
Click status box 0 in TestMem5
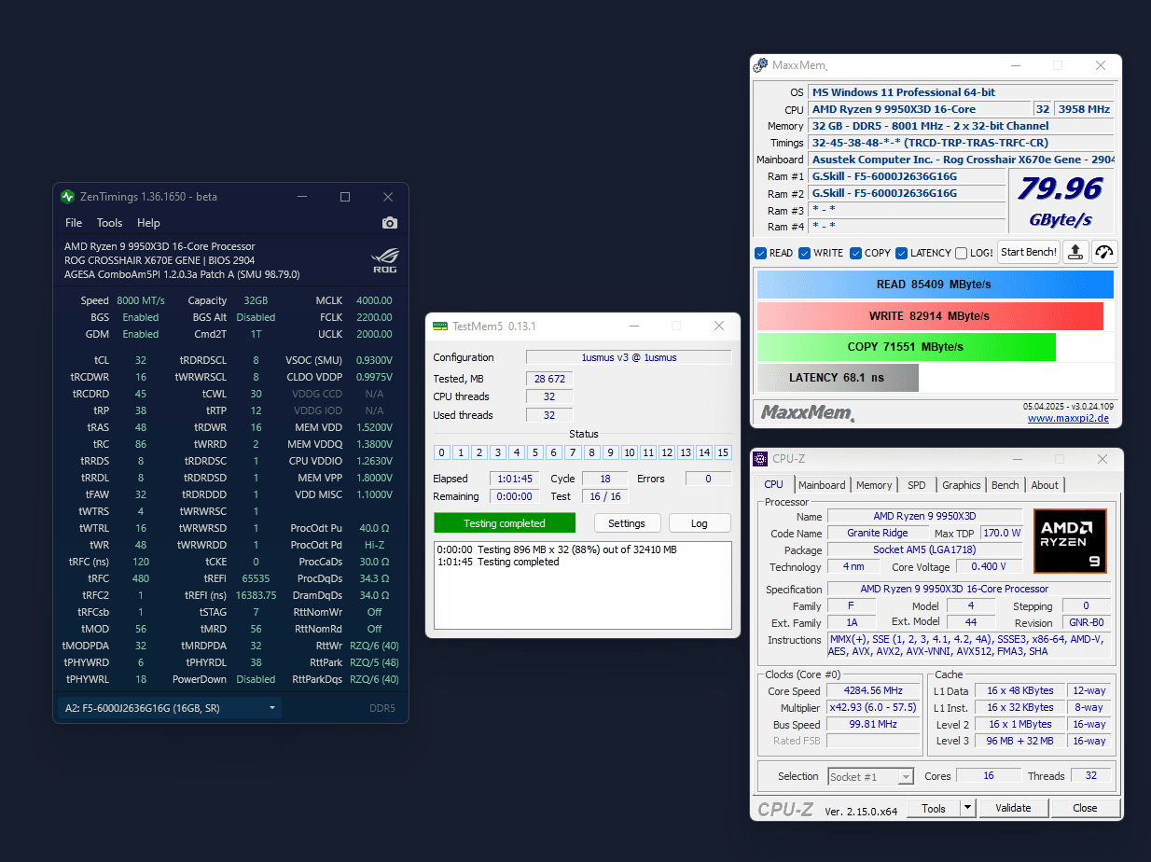click(x=442, y=452)
